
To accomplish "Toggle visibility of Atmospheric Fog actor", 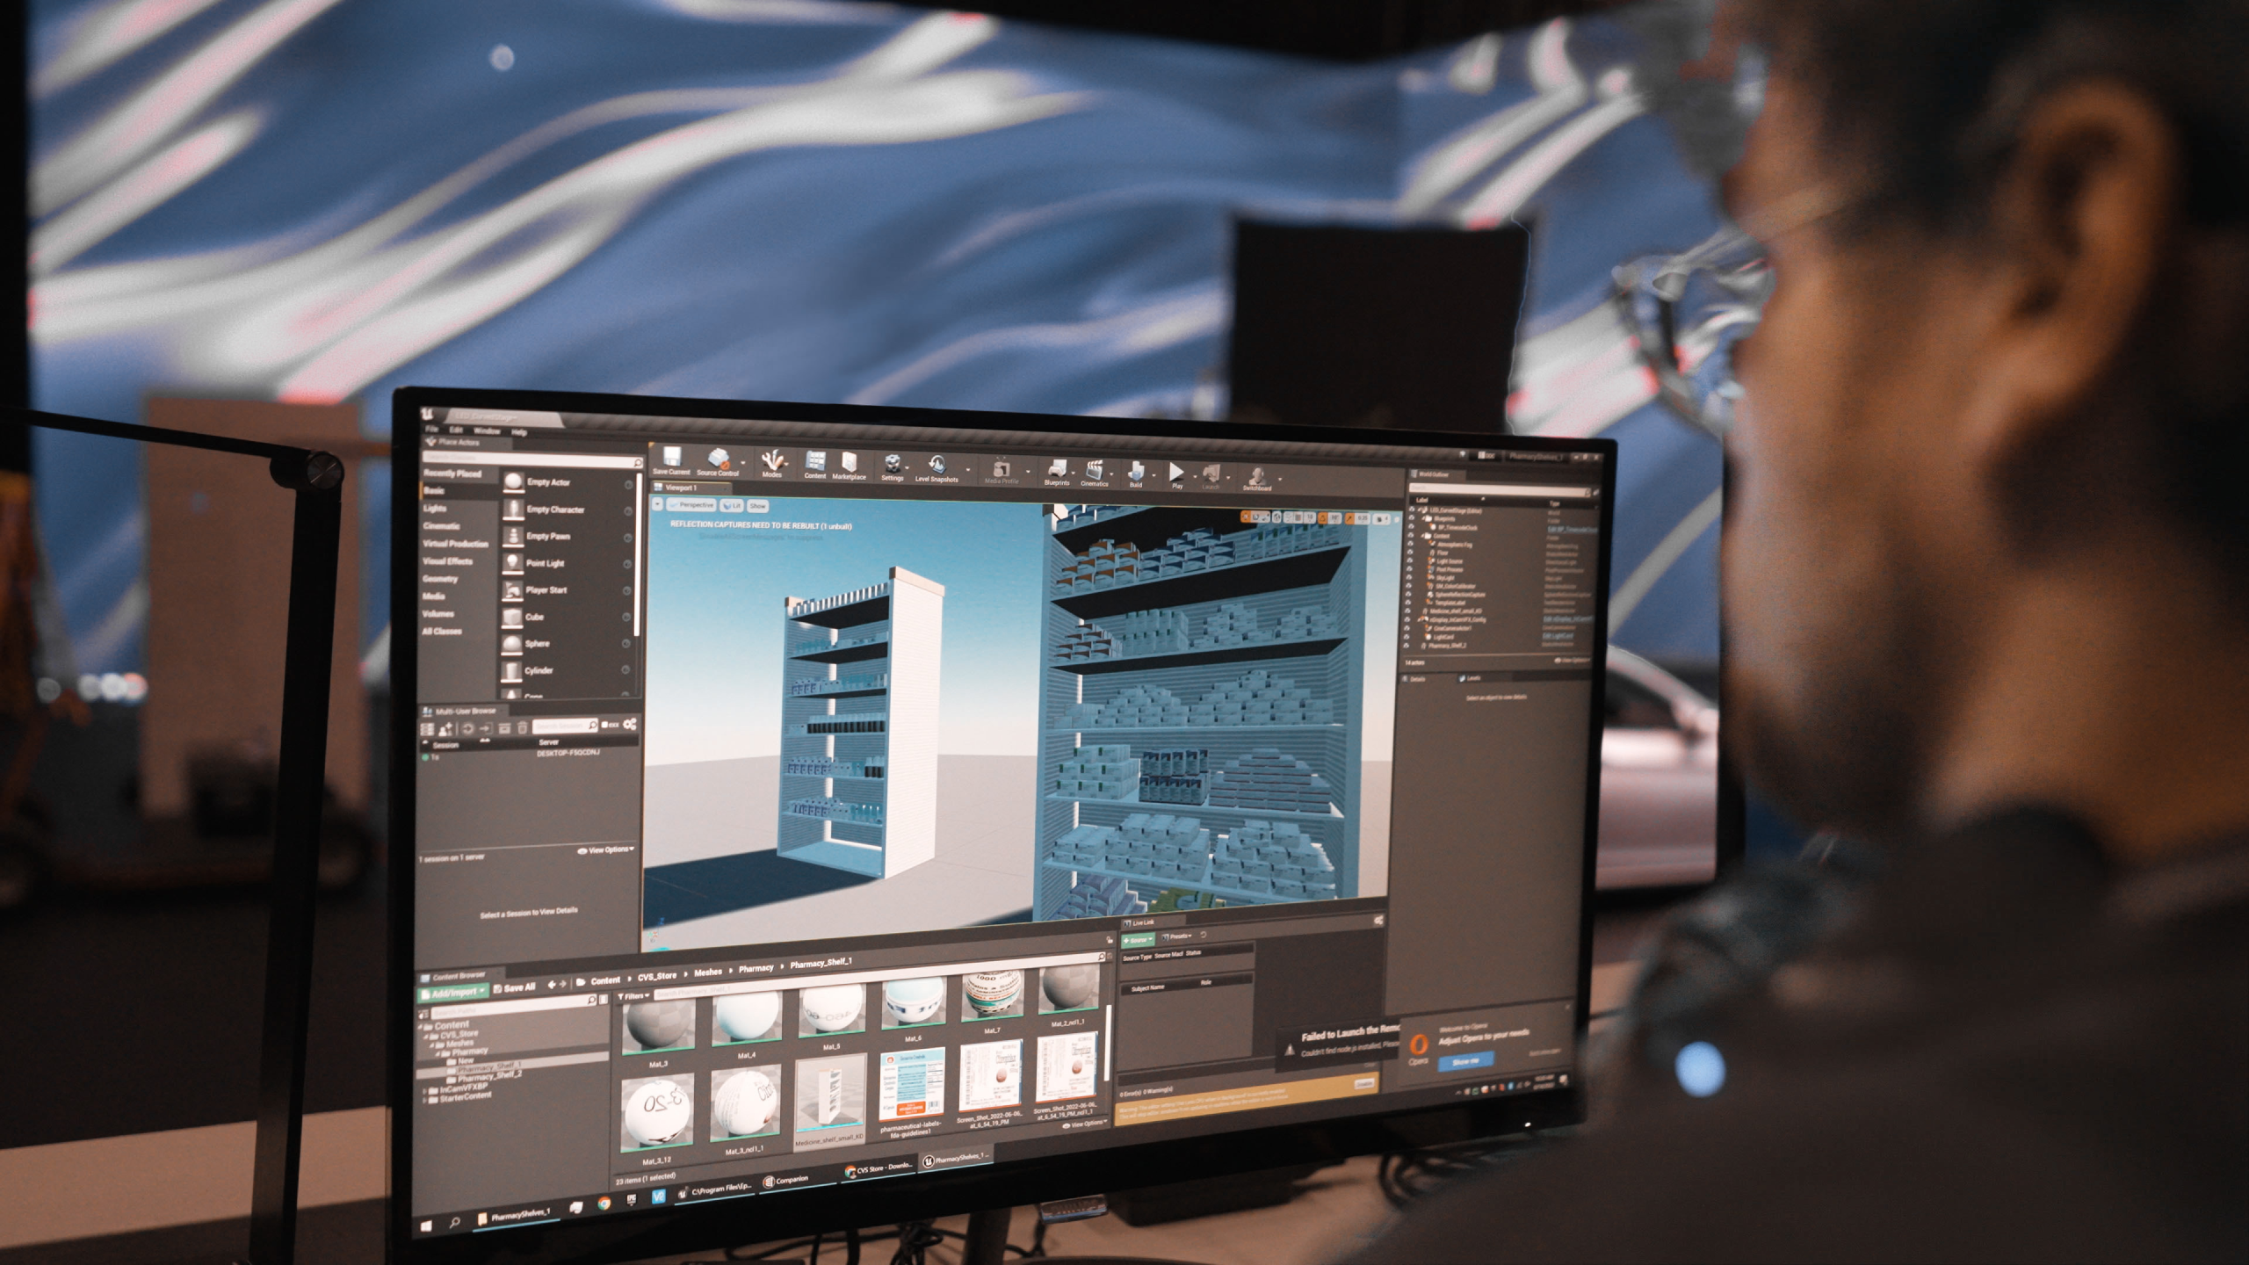I will [x=1412, y=544].
